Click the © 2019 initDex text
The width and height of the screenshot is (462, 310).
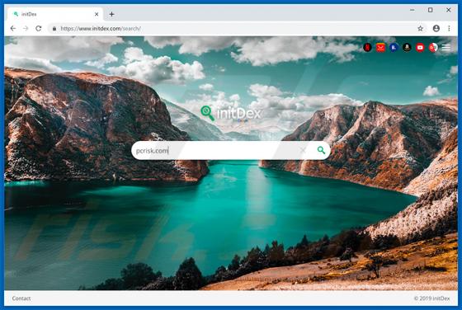[x=431, y=298]
